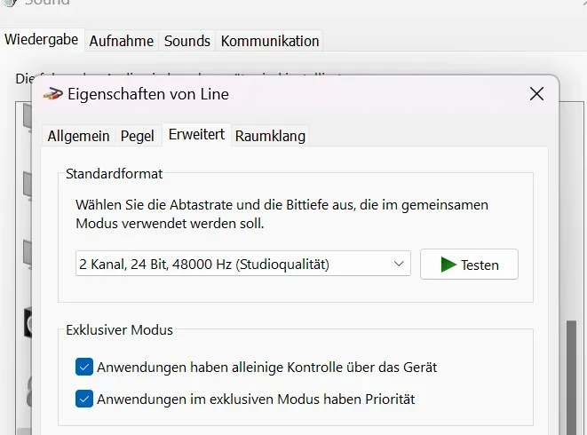Go to the Raumklang tab
The height and width of the screenshot is (435, 587).
[x=270, y=136]
